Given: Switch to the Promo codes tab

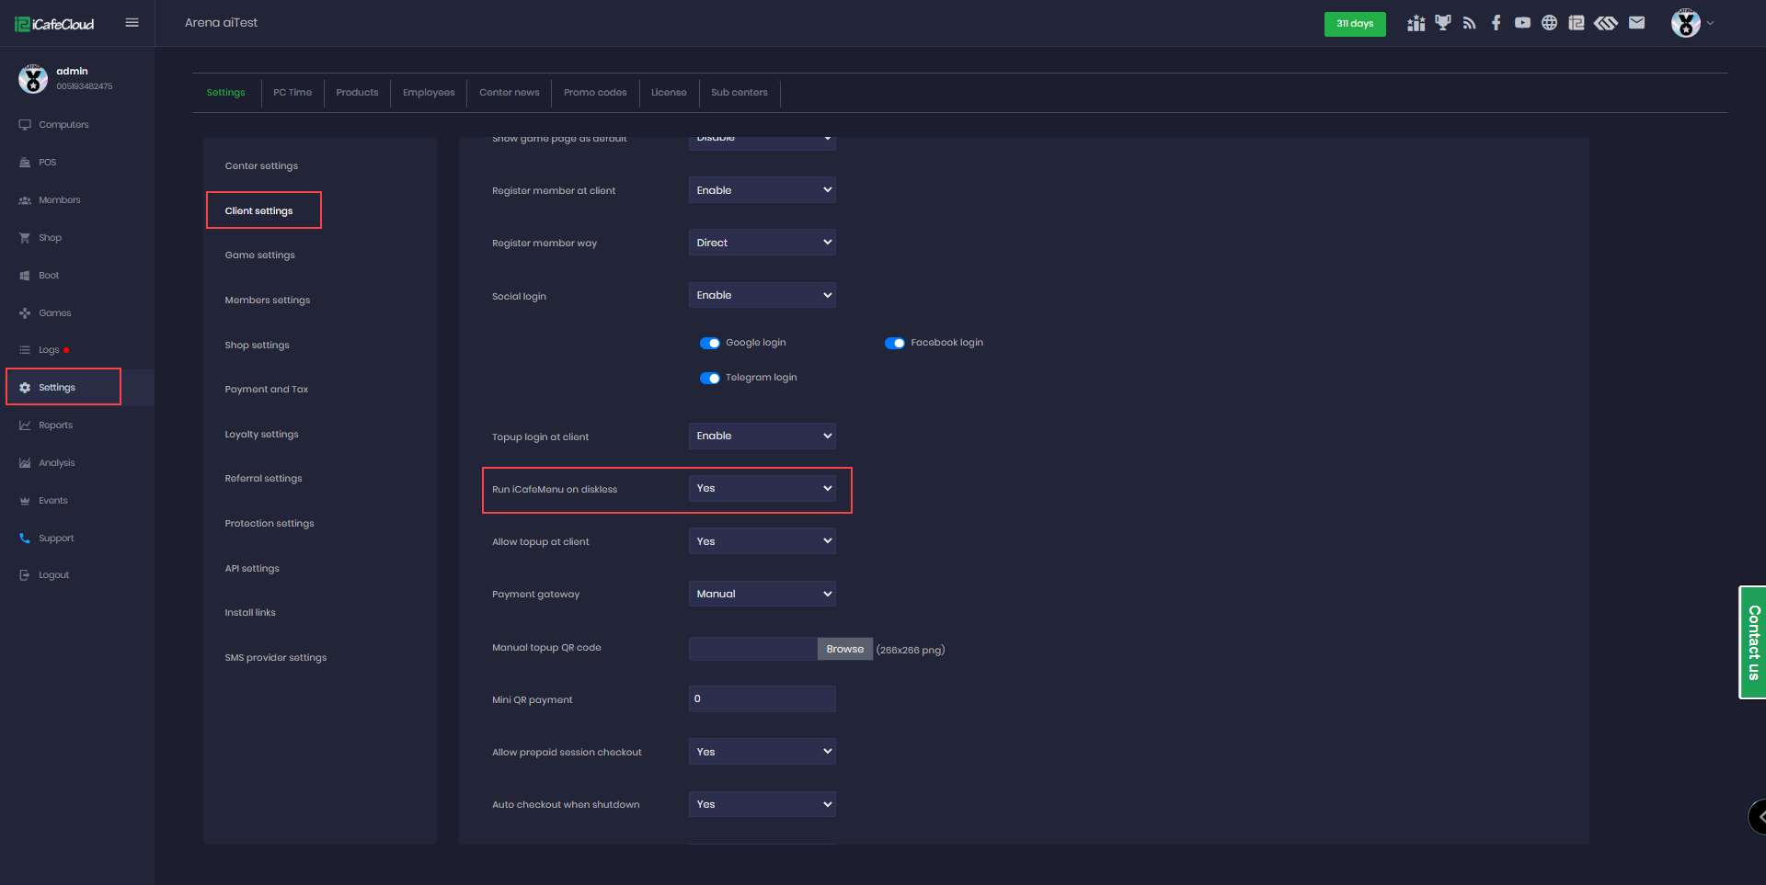Looking at the screenshot, I should click(x=595, y=93).
